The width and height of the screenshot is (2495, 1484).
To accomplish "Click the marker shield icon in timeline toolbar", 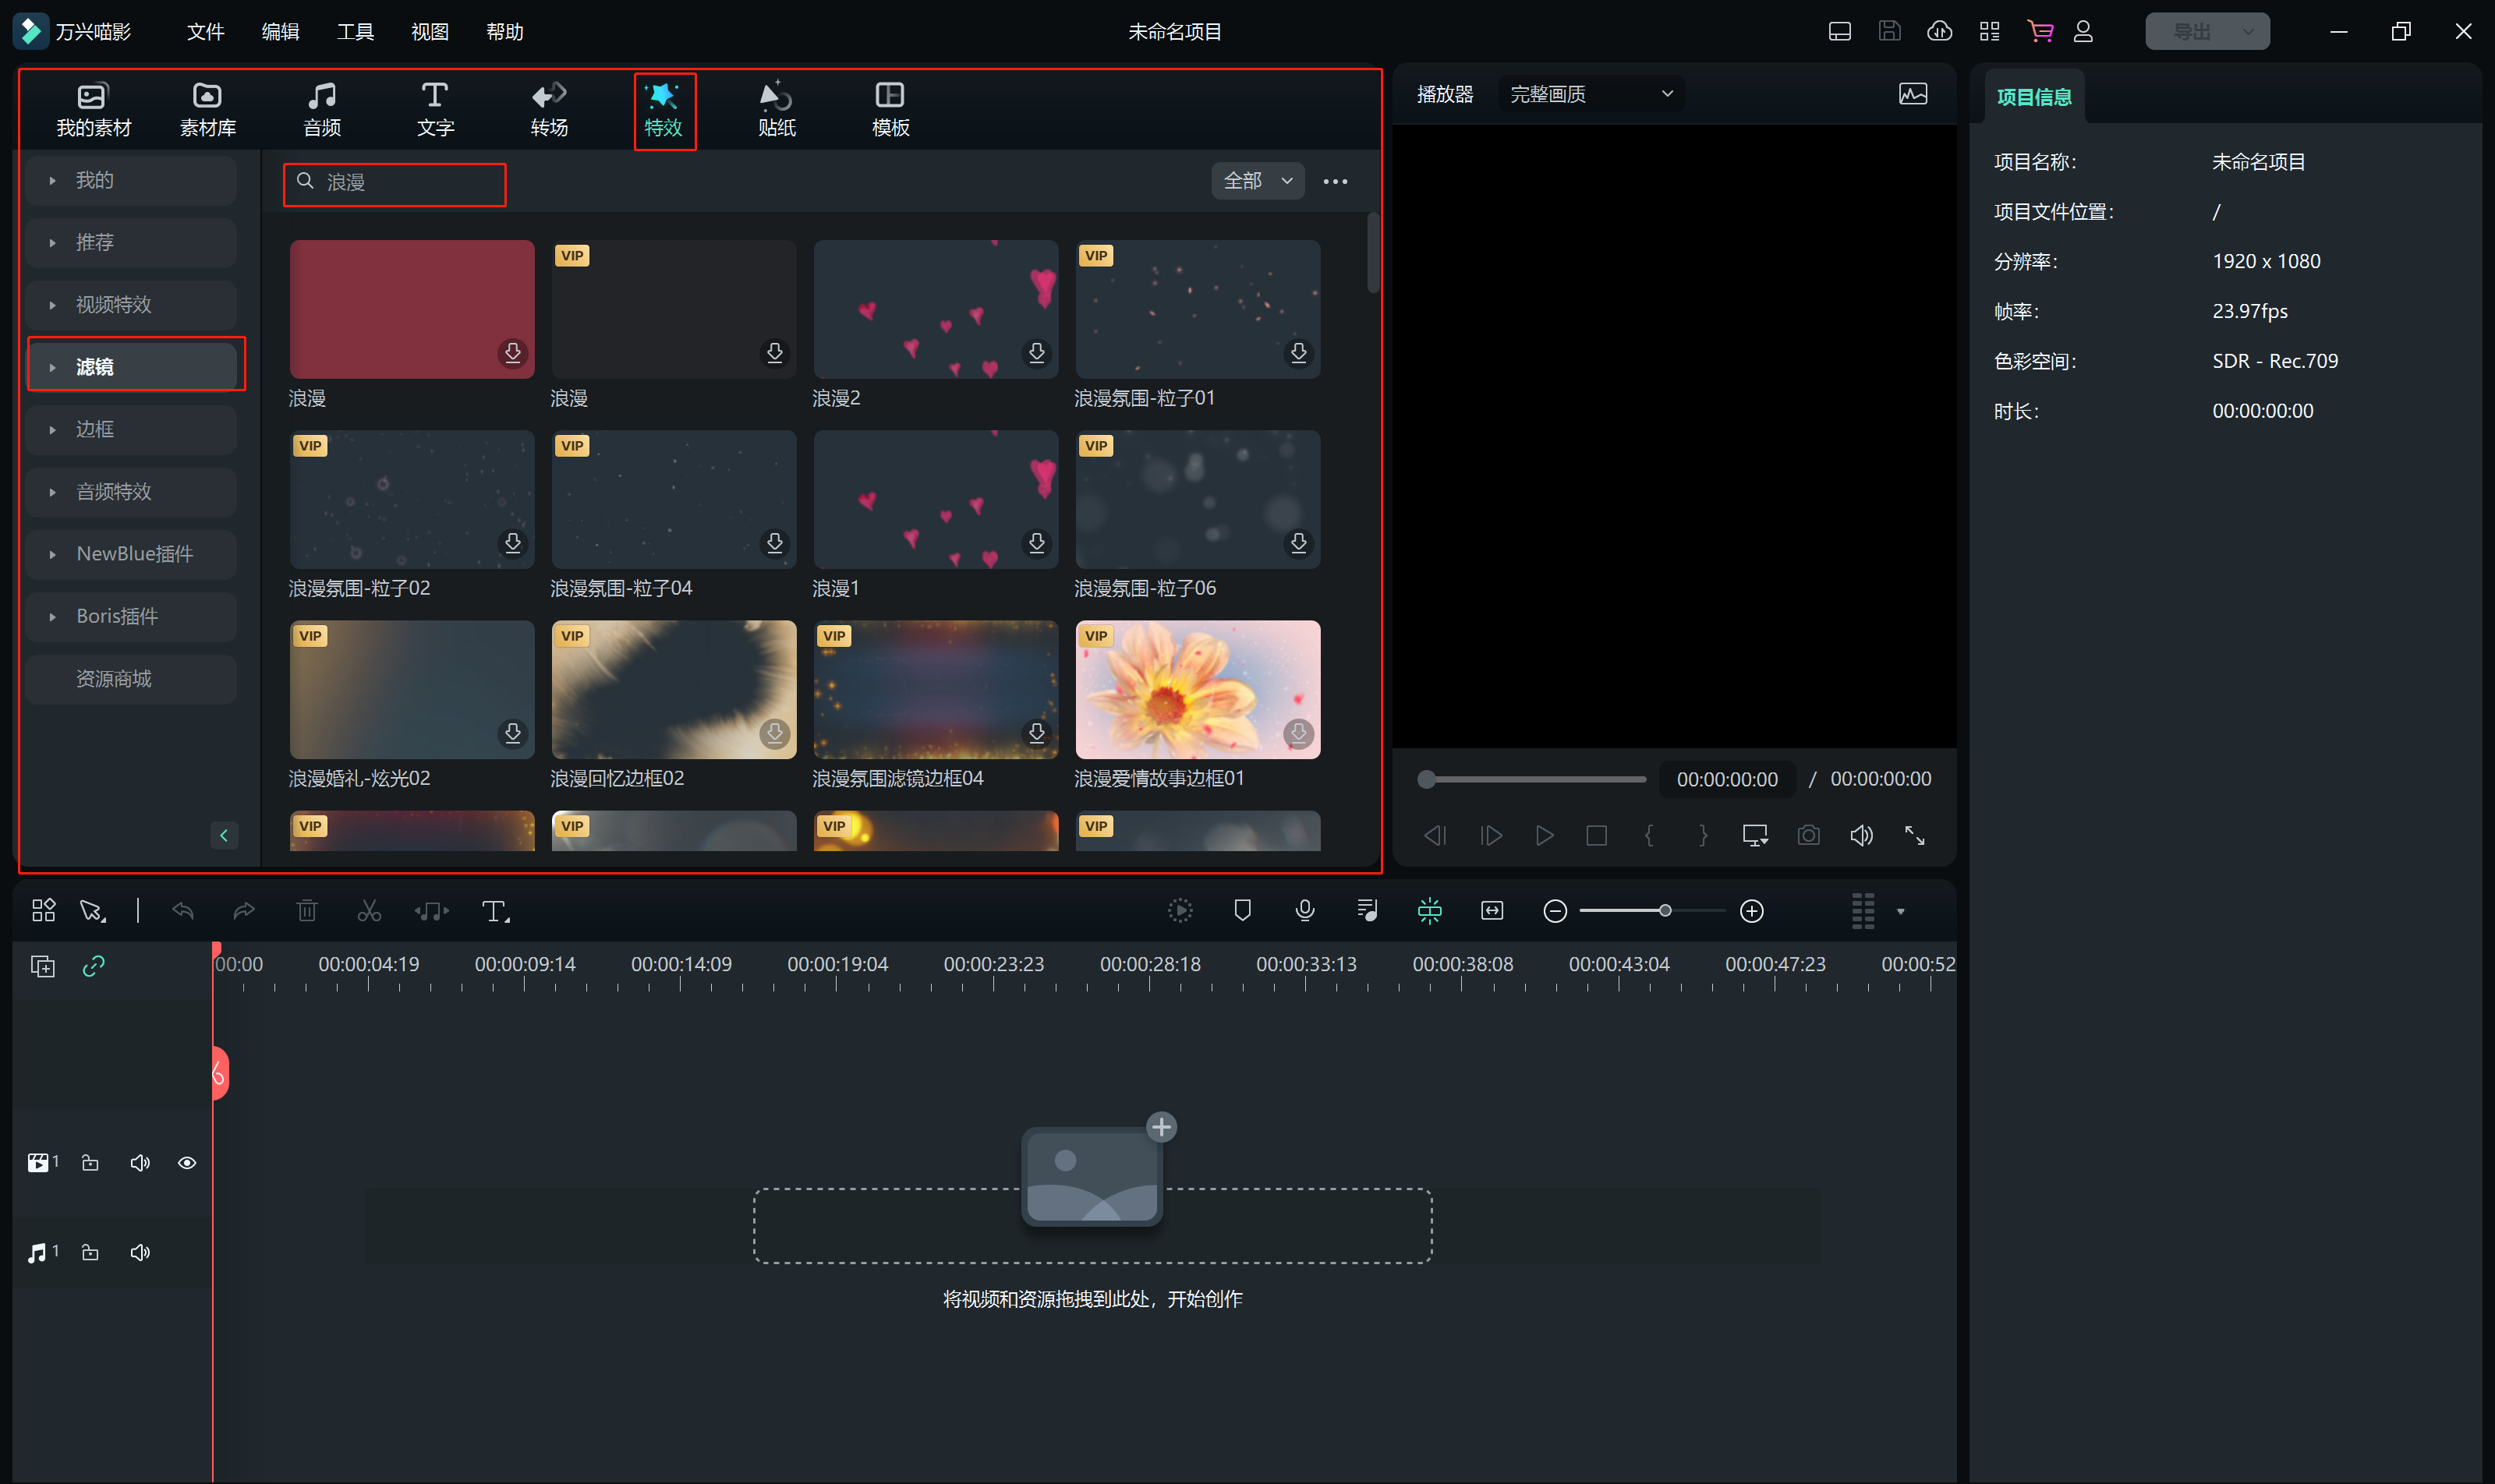I will pyautogui.click(x=1243, y=910).
